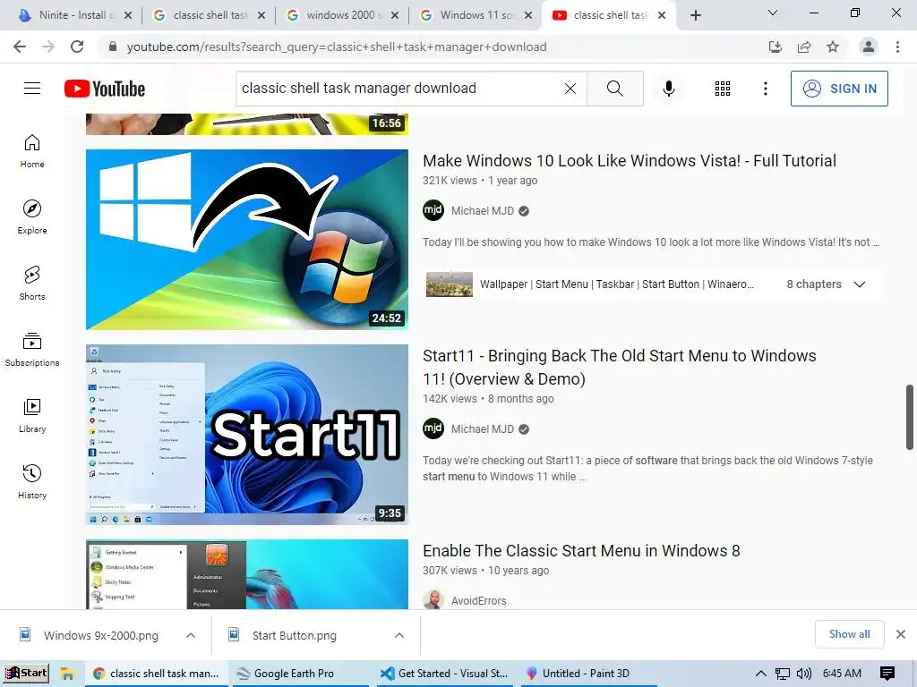Click the install app icon in the address bar
917x687 pixels.
(x=775, y=47)
